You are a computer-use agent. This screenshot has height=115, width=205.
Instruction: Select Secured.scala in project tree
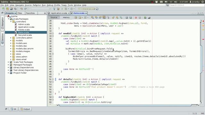(x=25, y=35)
